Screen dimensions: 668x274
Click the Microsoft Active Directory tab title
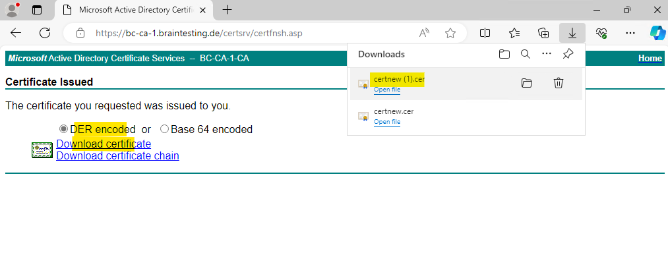[x=137, y=10]
